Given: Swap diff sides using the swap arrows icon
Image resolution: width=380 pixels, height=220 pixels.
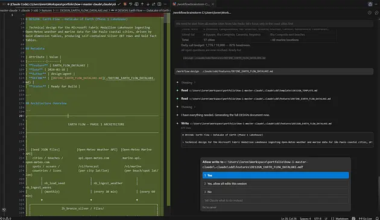Looking at the screenshot, I should pyautogui.click(x=154, y=4).
